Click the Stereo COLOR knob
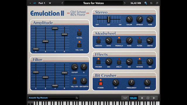187x105 pixels. click(129, 19)
